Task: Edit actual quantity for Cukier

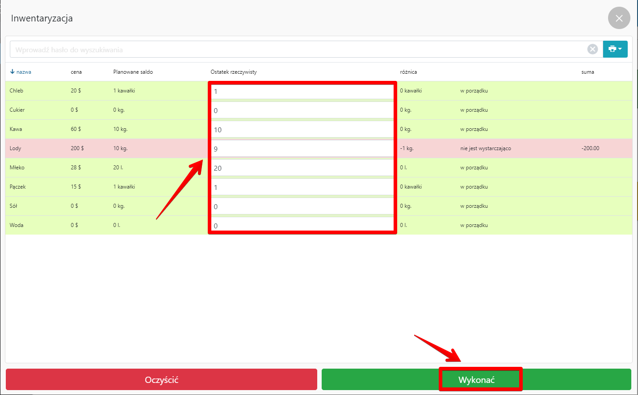Action: click(x=302, y=111)
